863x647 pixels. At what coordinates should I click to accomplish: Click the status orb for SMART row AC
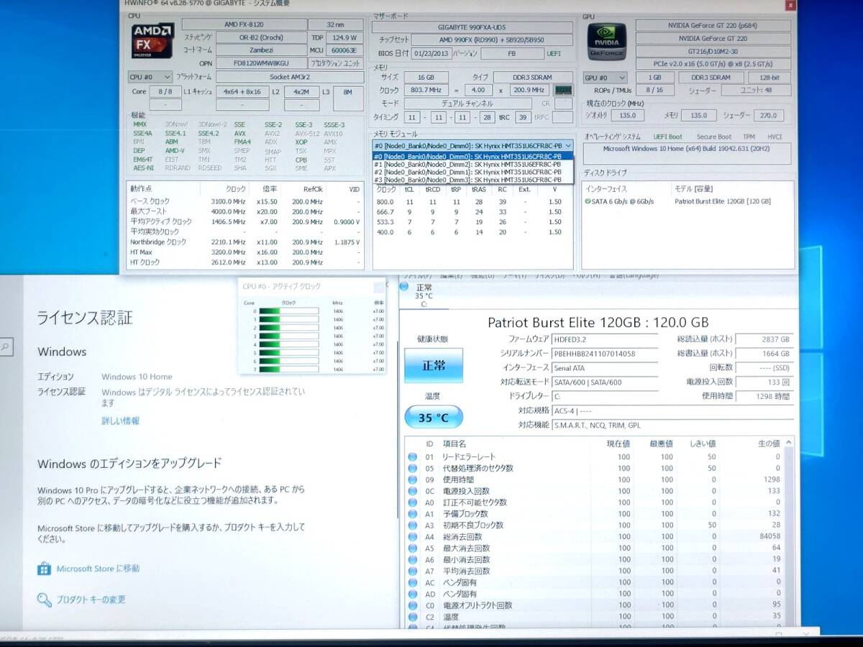tap(413, 583)
